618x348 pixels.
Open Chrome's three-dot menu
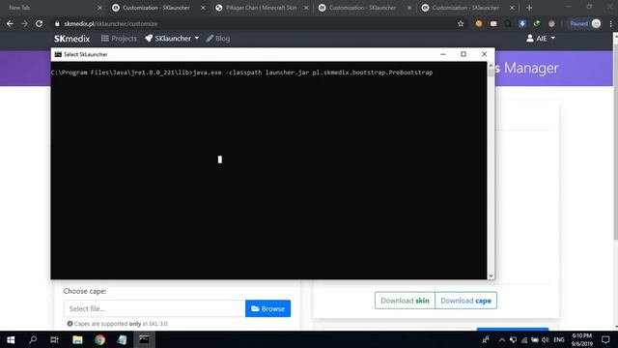pyautogui.click(x=610, y=23)
